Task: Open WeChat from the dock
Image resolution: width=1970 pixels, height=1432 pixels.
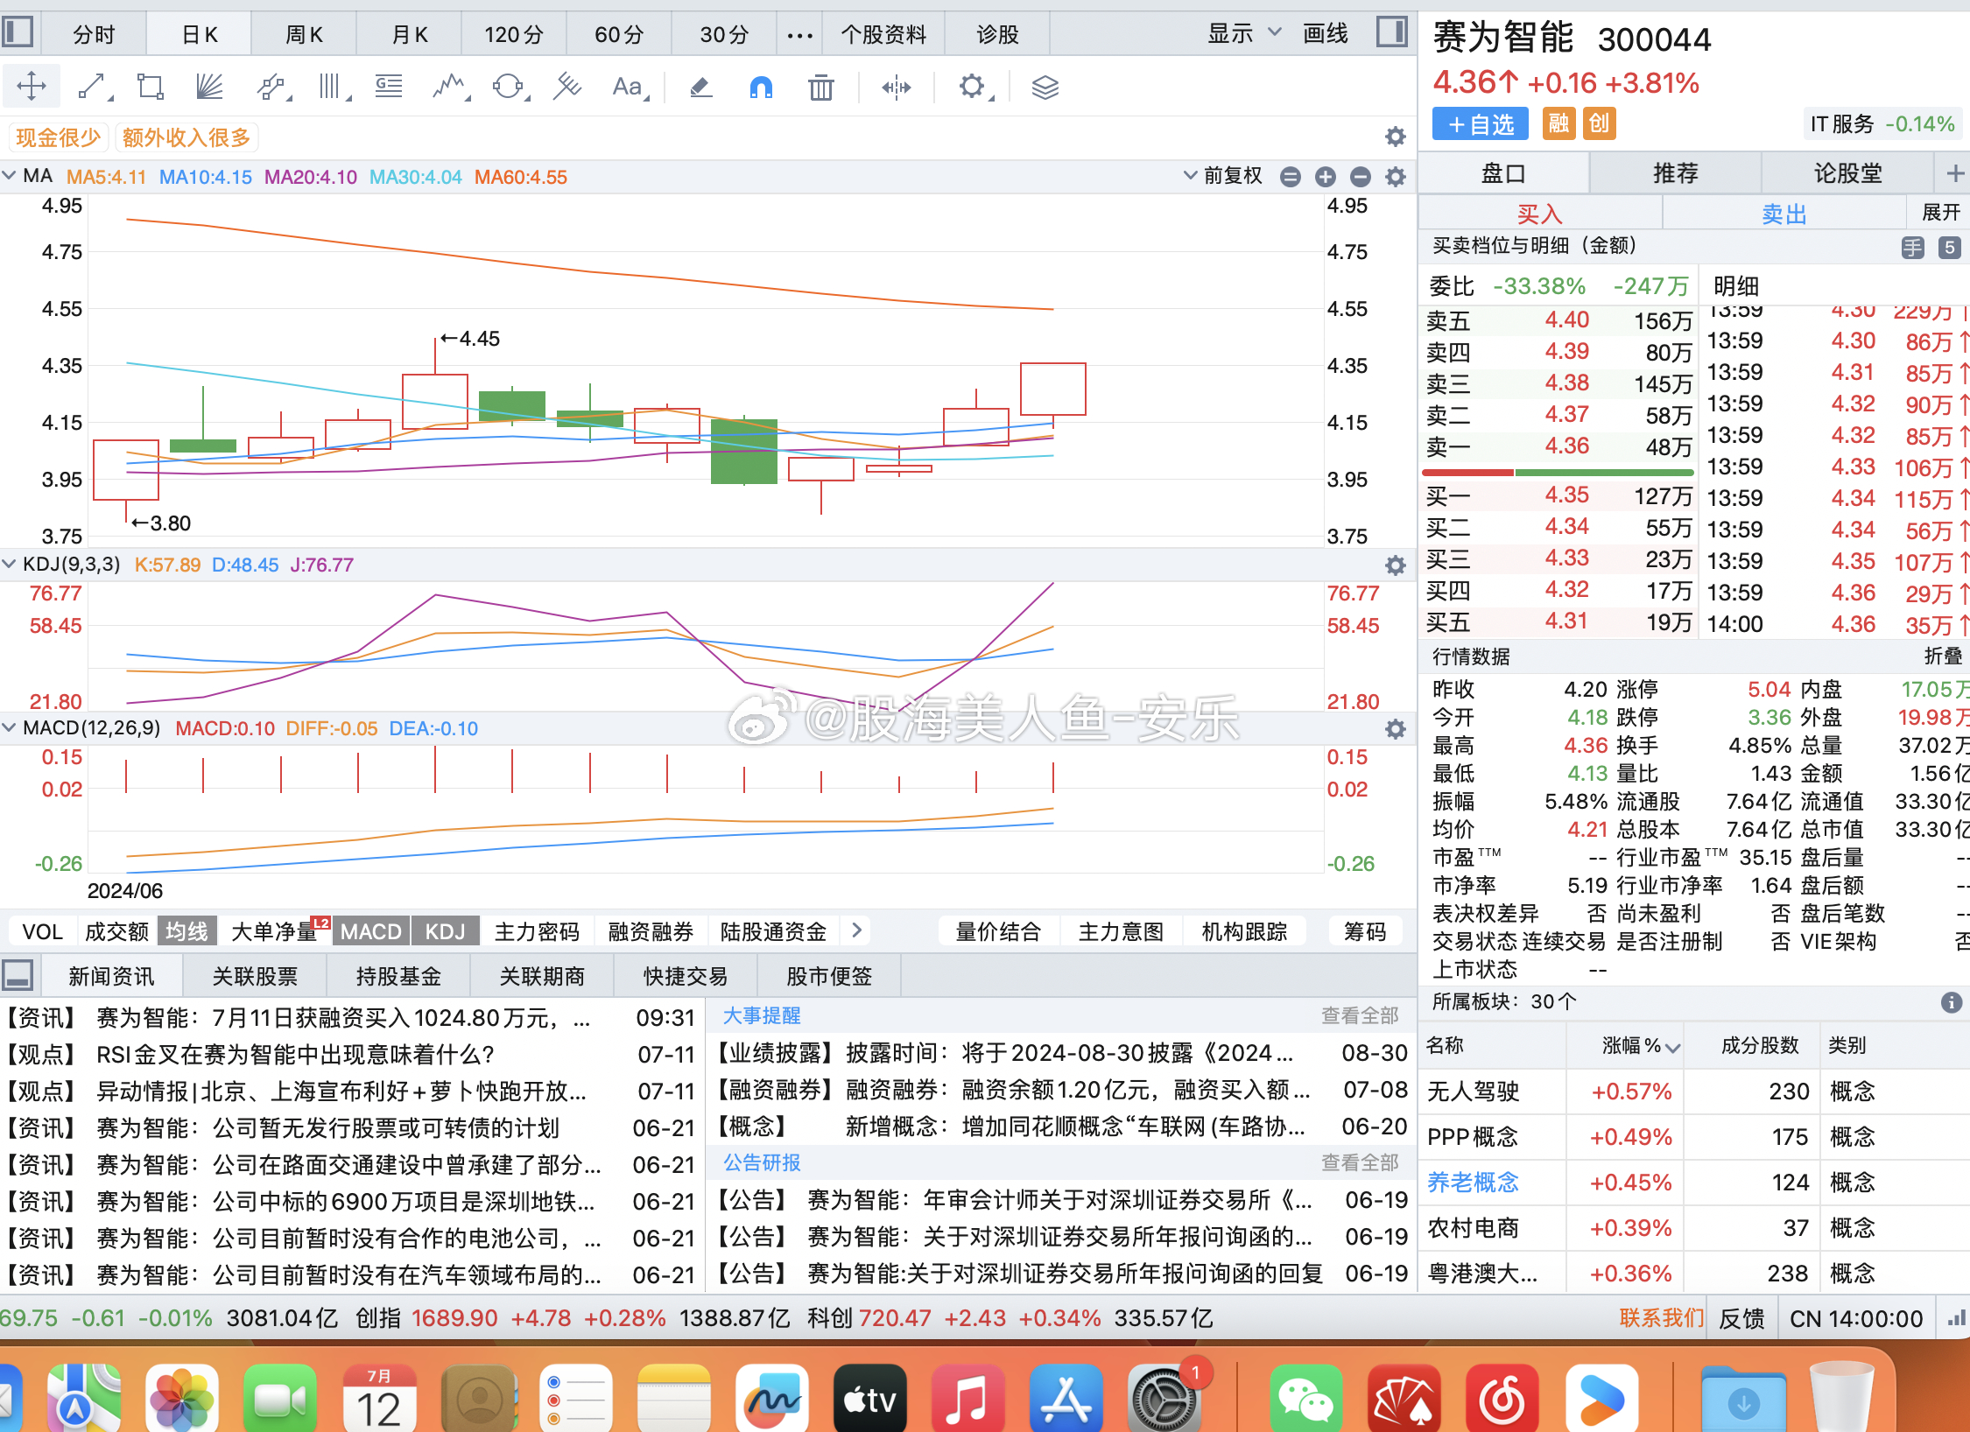Action: (x=1305, y=1399)
